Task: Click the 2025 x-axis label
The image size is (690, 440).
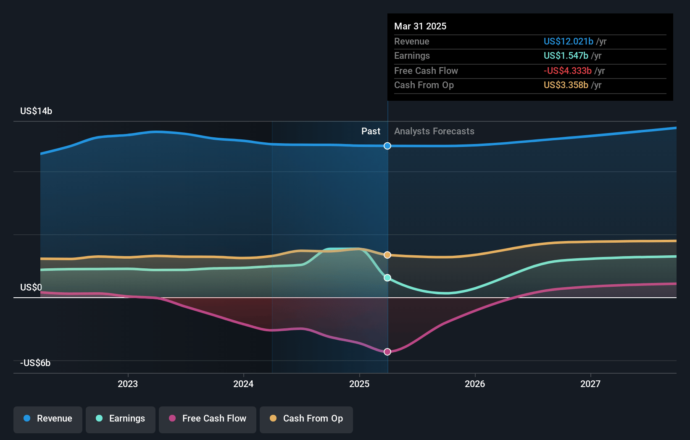Action: (359, 384)
